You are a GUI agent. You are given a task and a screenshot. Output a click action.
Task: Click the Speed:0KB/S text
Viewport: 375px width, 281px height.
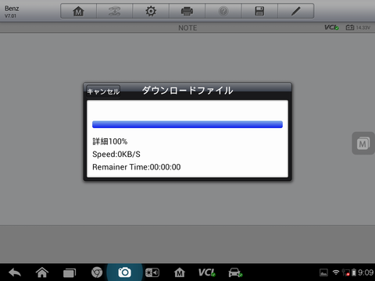coord(116,154)
